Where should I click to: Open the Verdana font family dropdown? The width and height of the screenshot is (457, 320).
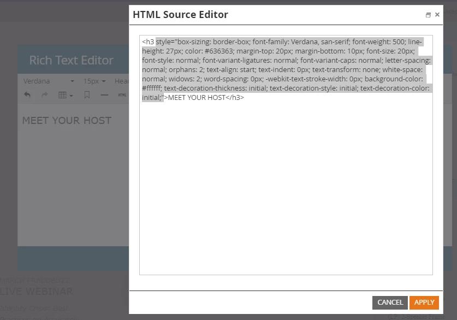coord(49,81)
